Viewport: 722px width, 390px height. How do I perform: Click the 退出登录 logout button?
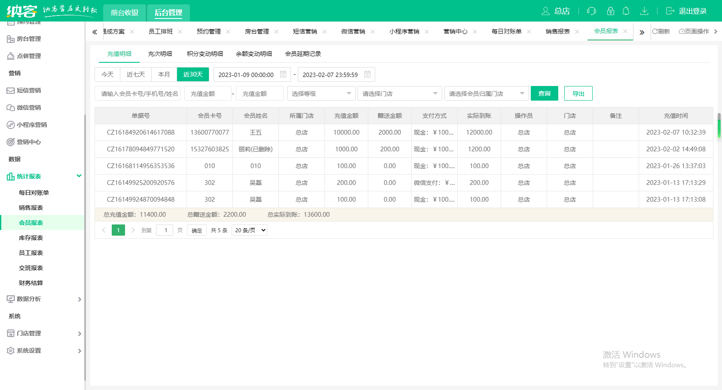click(686, 11)
